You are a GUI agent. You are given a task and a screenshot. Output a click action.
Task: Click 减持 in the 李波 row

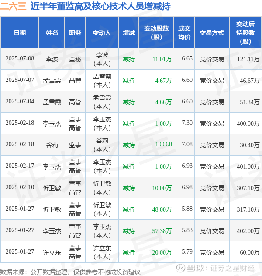click(x=129, y=59)
